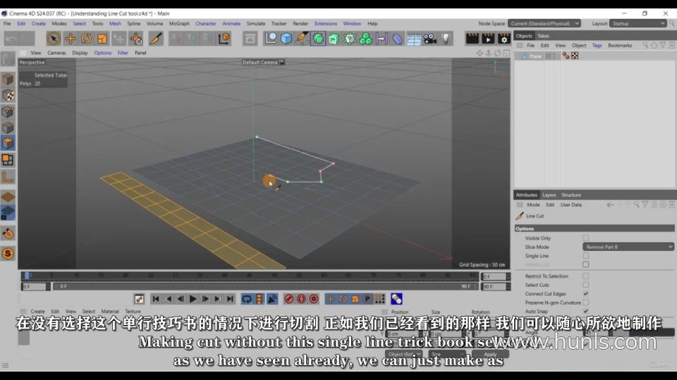Click the Spline Pen tool icon
This screenshot has width=677, height=380.
coord(302,39)
